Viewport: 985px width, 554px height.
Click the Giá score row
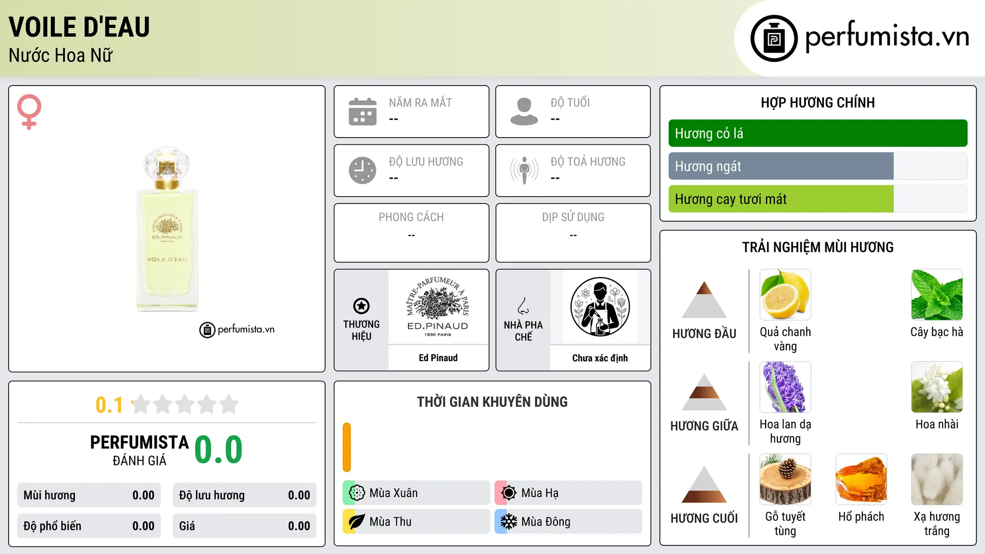click(x=244, y=526)
